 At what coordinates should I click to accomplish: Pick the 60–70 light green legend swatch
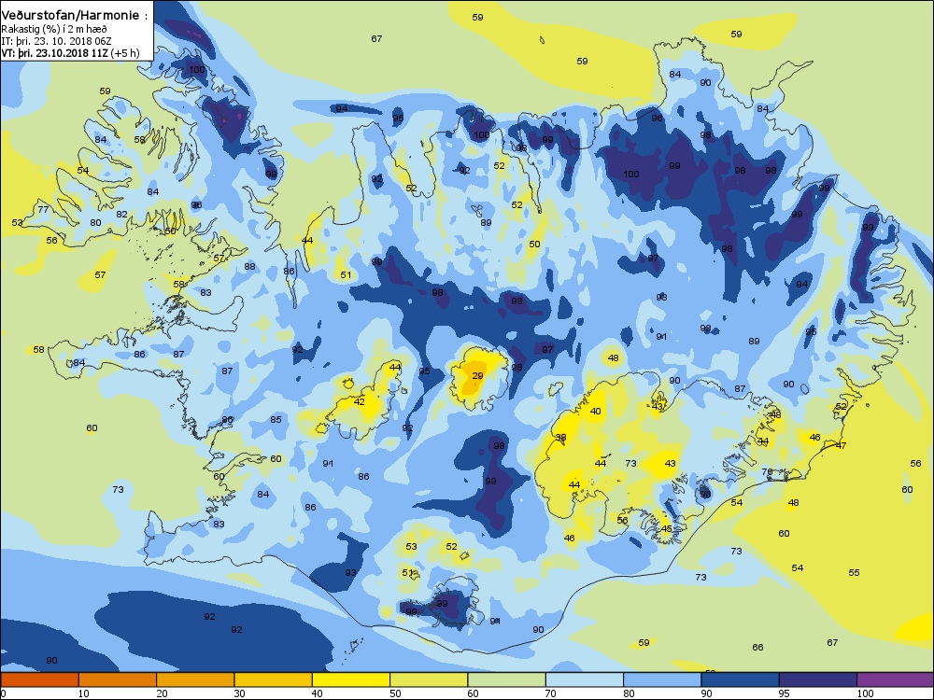click(507, 679)
